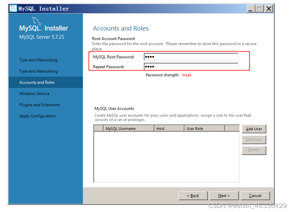Close the MySQL Installer window
The width and height of the screenshot is (292, 212).
click(269, 9)
